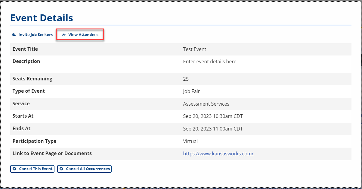Click the Seats Remaining value 25
This screenshot has width=362, height=189.
pyautogui.click(x=186, y=79)
